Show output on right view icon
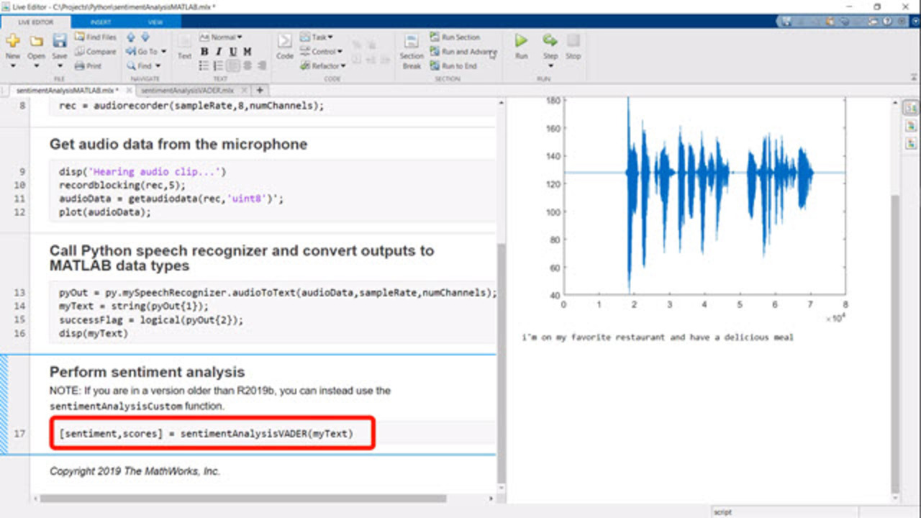Image resolution: width=921 pixels, height=518 pixels. (911, 107)
